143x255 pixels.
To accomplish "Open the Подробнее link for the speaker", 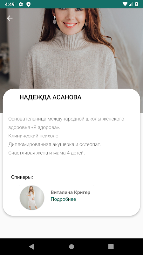I will pyautogui.click(x=63, y=199).
